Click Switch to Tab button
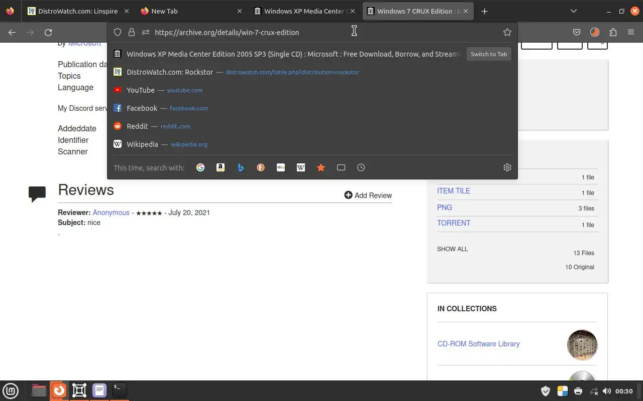643x401 pixels. tap(489, 54)
